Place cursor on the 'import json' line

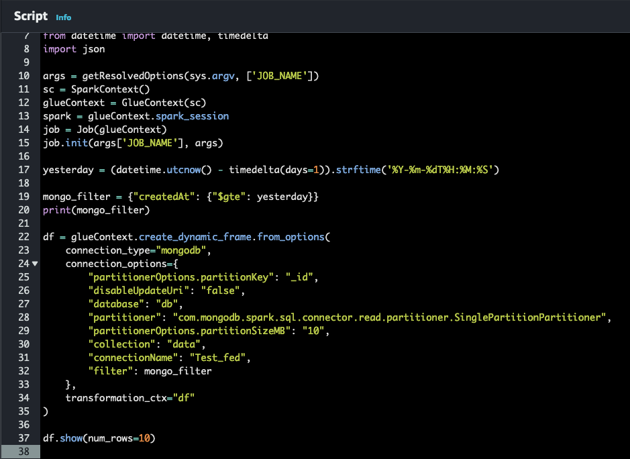[74, 49]
